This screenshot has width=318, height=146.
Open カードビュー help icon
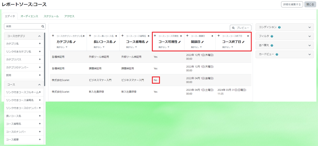pyautogui.click(x=277, y=55)
